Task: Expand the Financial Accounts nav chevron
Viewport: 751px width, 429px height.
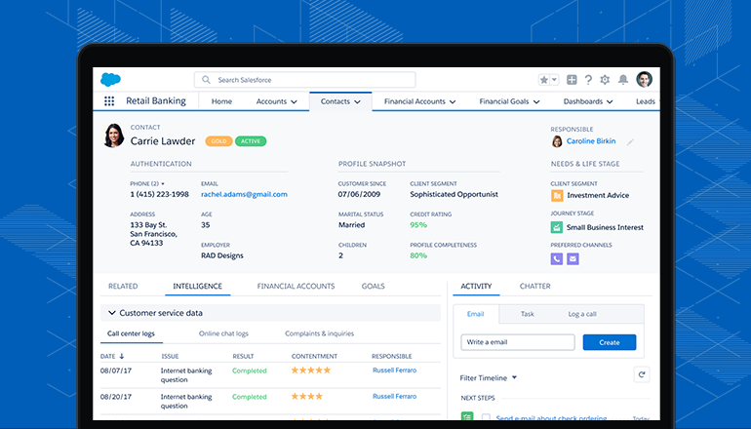Action: (x=453, y=102)
